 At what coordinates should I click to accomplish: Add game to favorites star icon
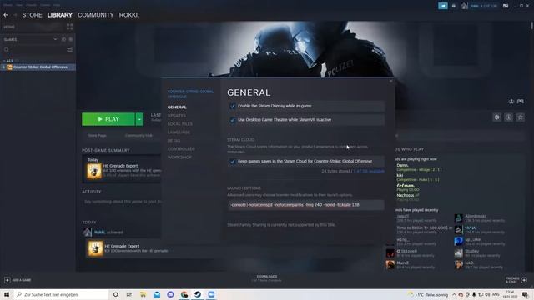click(x=520, y=117)
